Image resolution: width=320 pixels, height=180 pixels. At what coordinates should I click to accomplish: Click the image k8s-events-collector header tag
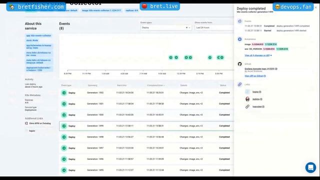coord(101,10)
